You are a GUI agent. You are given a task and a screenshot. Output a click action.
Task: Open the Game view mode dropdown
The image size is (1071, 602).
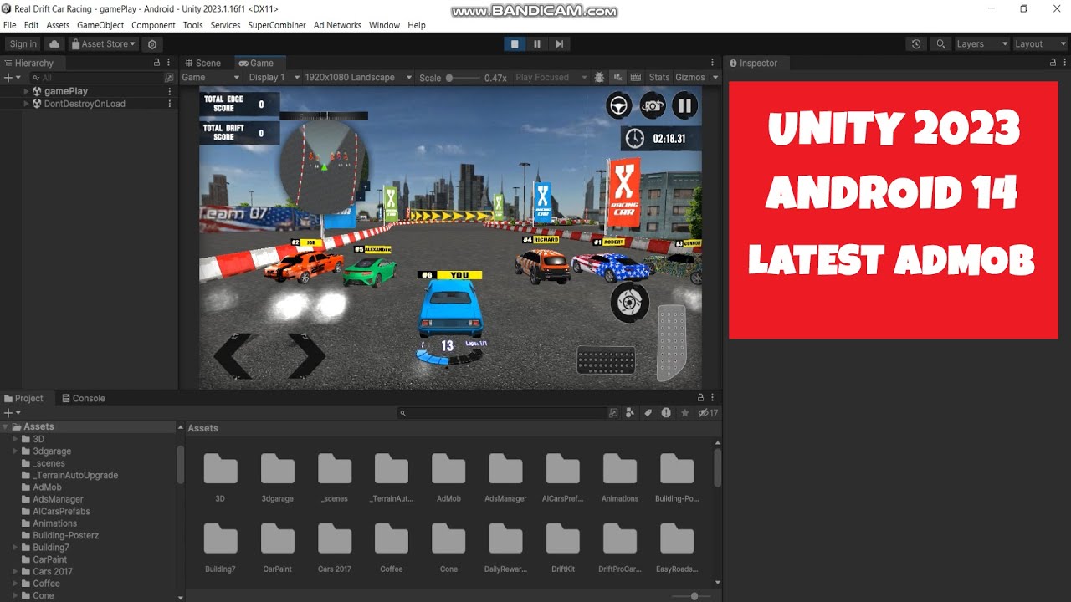(x=211, y=77)
